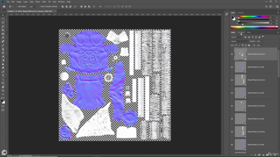Open the Move tool preset picker arrow

[x=13, y=7]
